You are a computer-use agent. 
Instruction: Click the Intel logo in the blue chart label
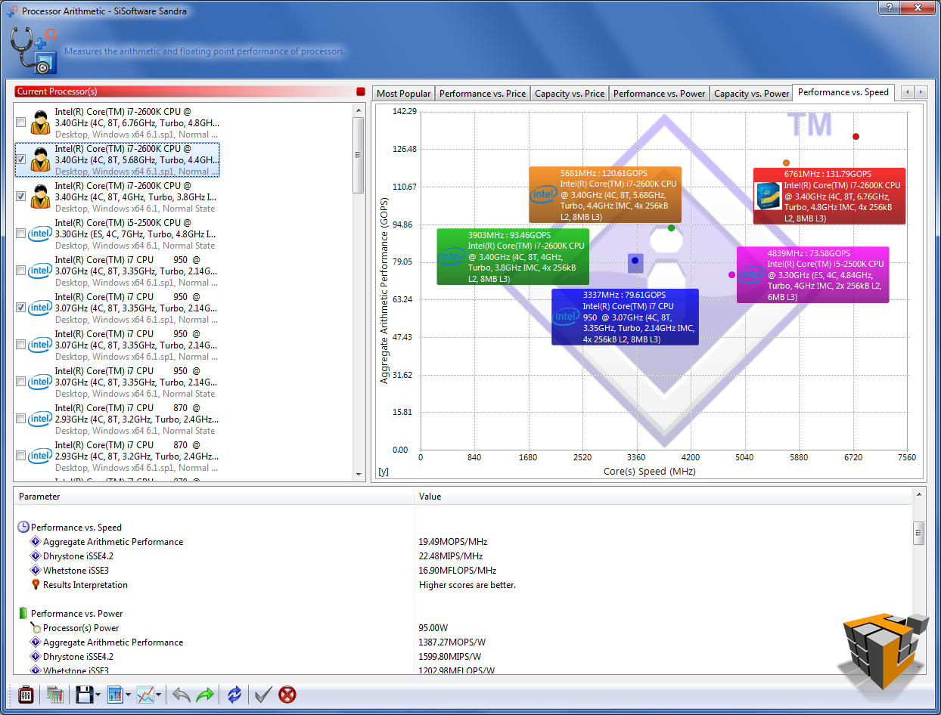(567, 317)
